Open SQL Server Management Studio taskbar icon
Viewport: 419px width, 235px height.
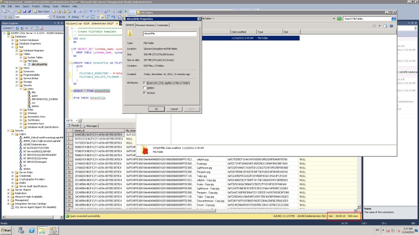(x=54, y=230)
